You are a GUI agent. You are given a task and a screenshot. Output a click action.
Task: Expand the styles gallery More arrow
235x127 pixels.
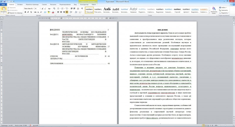click(x=209, y=13)
